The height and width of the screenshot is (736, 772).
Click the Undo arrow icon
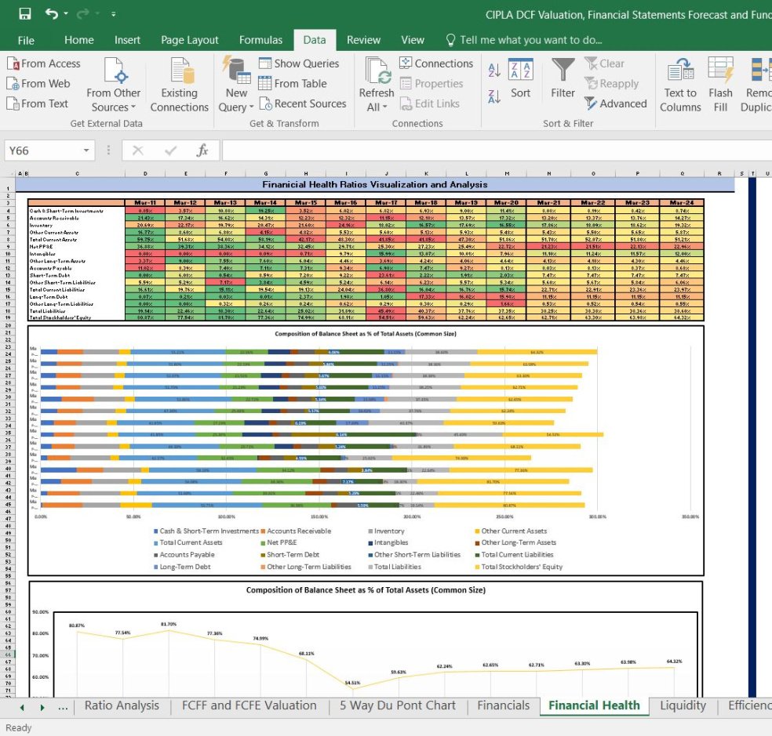coord(51,14)
